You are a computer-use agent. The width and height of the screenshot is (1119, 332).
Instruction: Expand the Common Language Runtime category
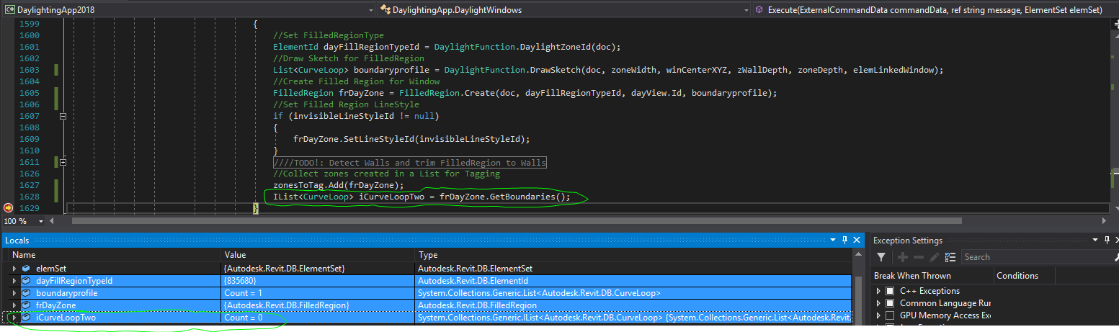click(878, 303)
